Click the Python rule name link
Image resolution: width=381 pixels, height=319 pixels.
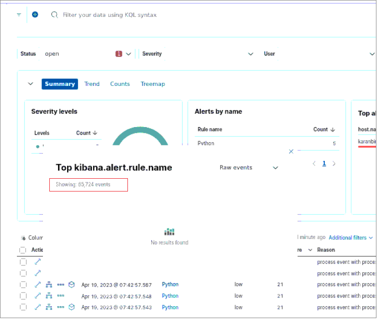pos(169,284)
